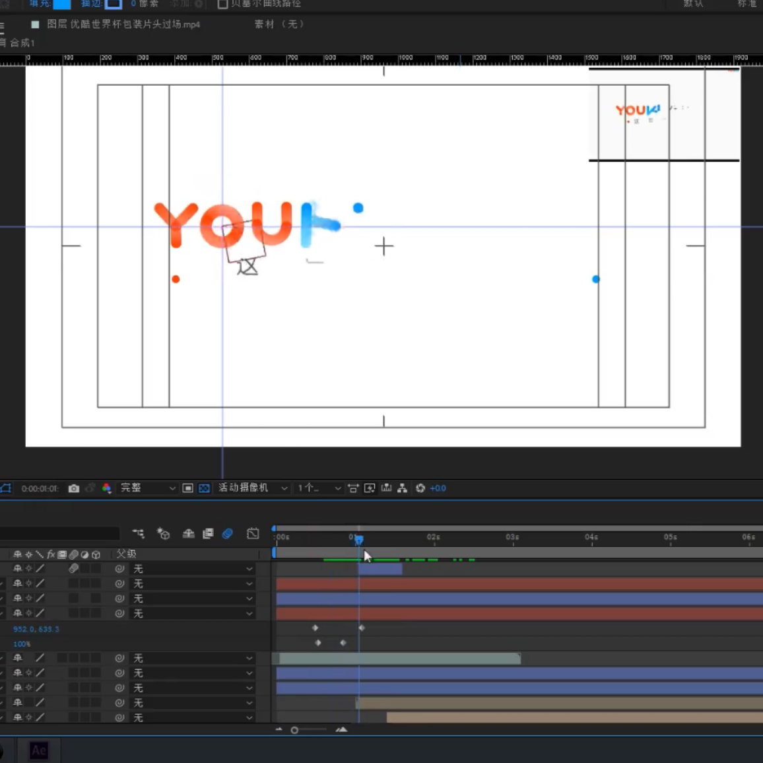Open parent 无 dropdown just above the 952.0 position value
This screenshot has width=763, height=763.
[193, 614]
